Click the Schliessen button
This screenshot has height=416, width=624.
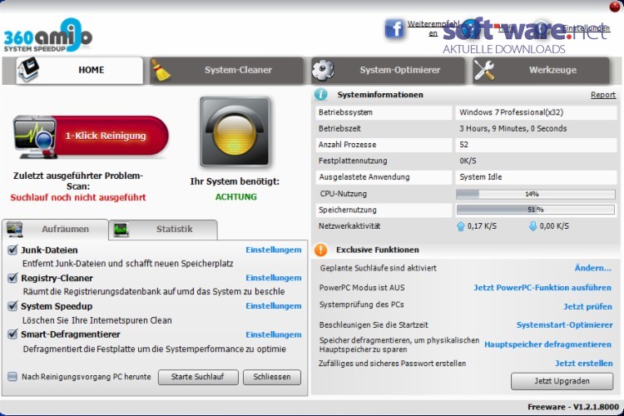272,377
